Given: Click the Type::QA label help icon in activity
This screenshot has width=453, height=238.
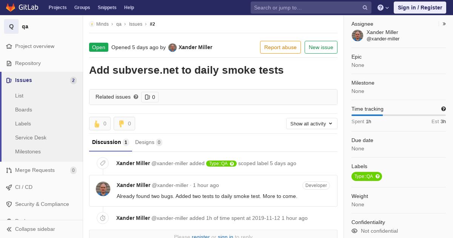Looking at the screenshot, I should pyautogui.click(x=232, y=164).
